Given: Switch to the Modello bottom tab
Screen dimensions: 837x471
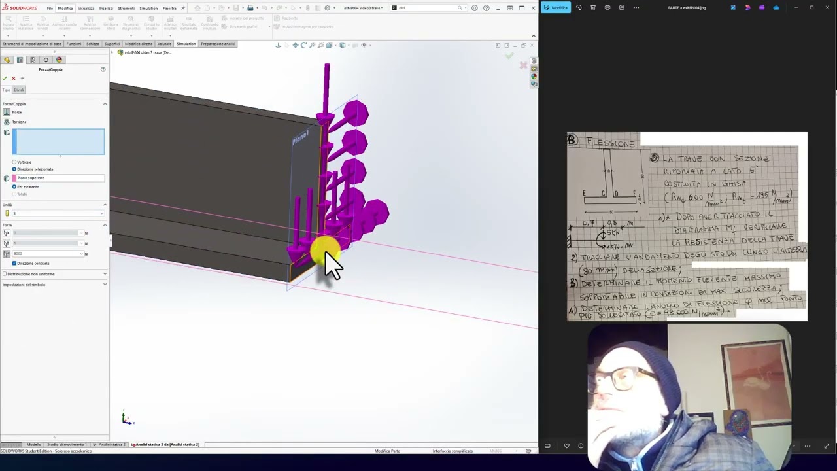Looking at the screenshot, I should [x=33, y=445].
